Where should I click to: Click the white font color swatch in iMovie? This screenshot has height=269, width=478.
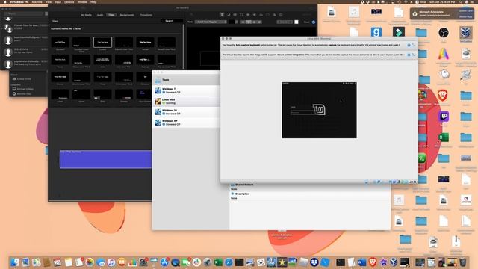[297, 22]
